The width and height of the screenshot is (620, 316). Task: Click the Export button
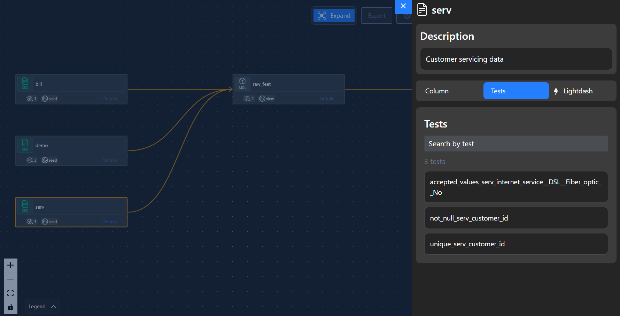(377, 16)
